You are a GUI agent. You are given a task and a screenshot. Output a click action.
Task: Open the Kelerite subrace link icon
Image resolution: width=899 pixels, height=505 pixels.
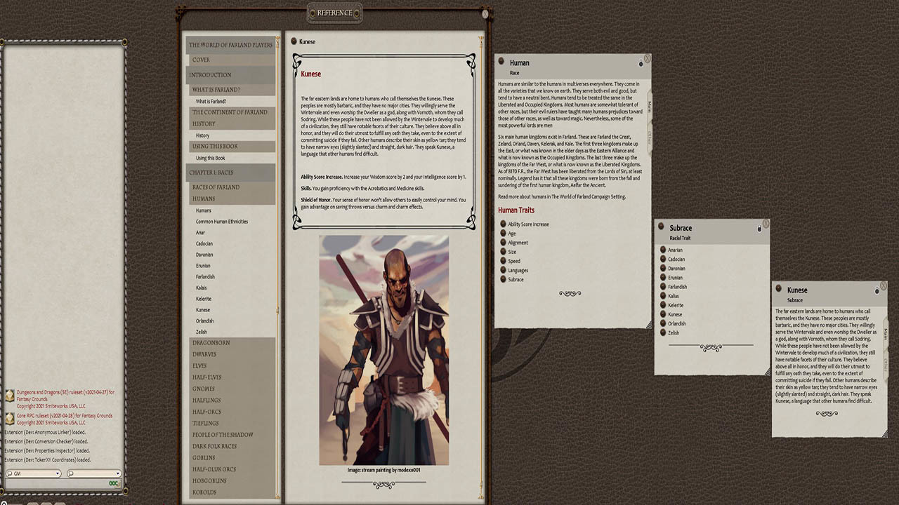664,305
